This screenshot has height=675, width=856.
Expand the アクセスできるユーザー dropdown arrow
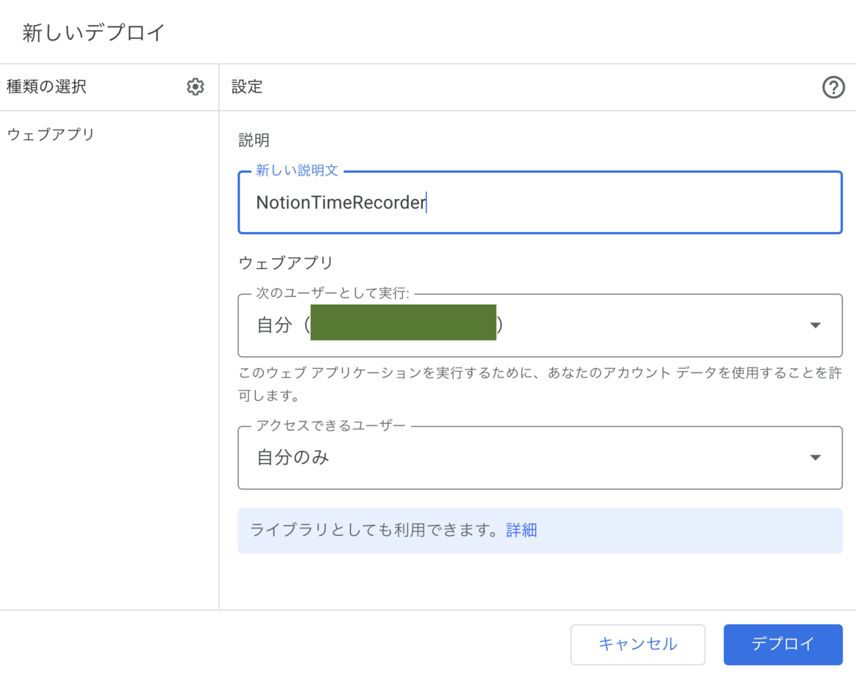815,458
